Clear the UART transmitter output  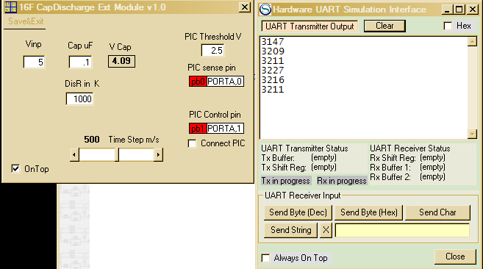pos(384,26)
